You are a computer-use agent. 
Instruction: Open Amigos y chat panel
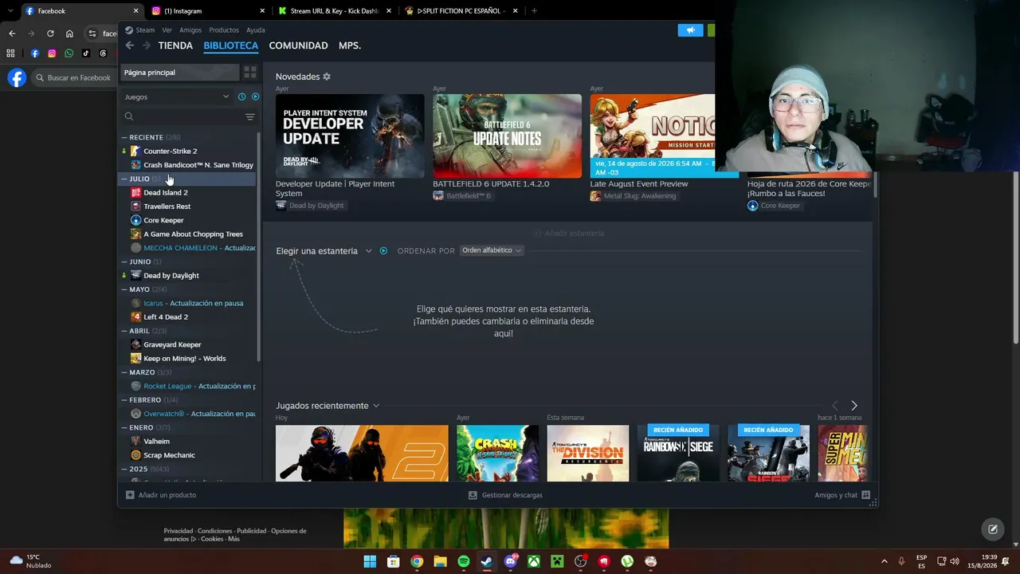[842, 495]
